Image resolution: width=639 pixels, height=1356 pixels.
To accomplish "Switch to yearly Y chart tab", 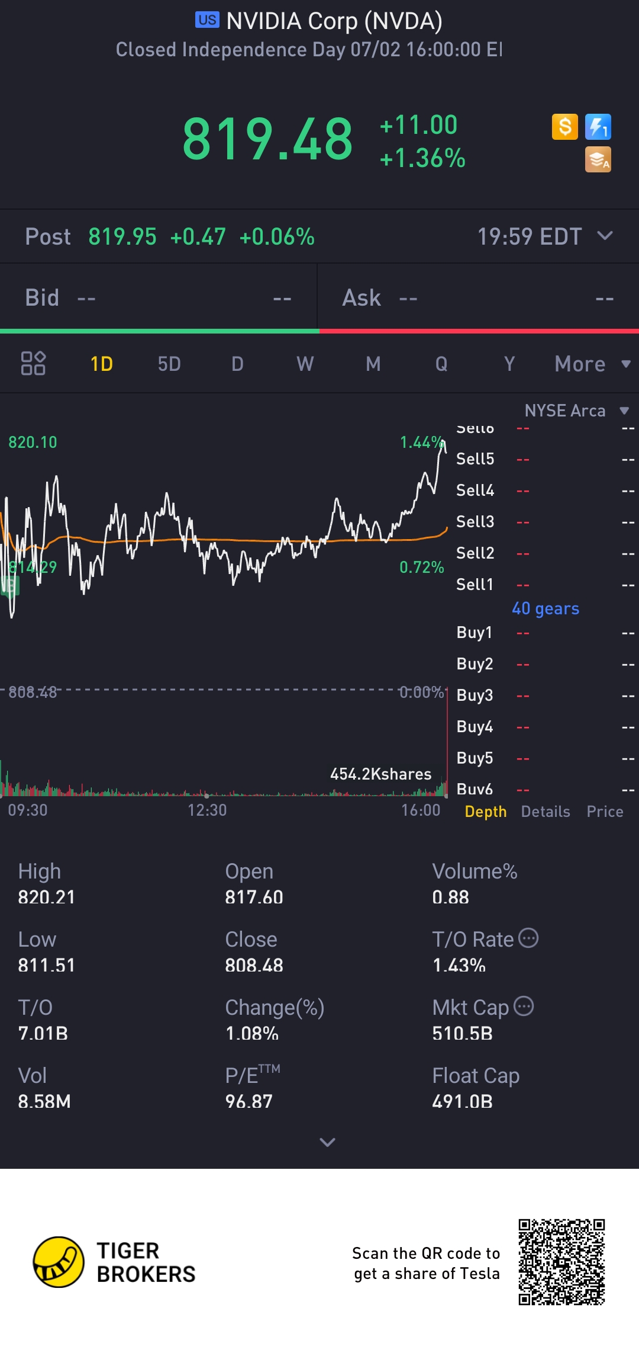I will [509, 364].
